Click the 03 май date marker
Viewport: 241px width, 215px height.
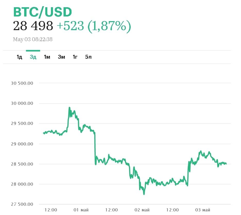pyautogui.click(x=203, y=210)
